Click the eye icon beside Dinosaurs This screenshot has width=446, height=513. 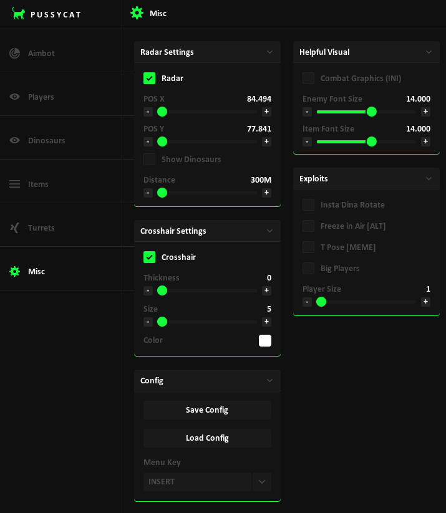[x=14, y=140]
